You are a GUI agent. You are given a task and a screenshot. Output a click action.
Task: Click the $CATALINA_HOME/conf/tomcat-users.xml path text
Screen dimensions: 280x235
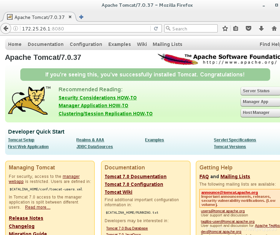pyautogui.click(x=46, y=189)
